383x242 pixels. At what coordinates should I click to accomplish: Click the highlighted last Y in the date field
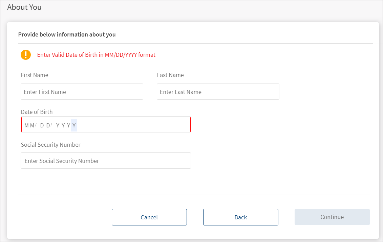pyautogui.click(x=74, y=125)
